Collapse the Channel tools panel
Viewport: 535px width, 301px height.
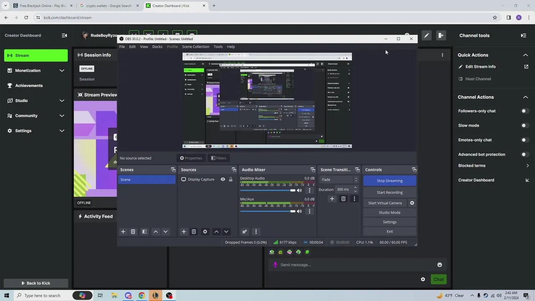click(523, 36)
